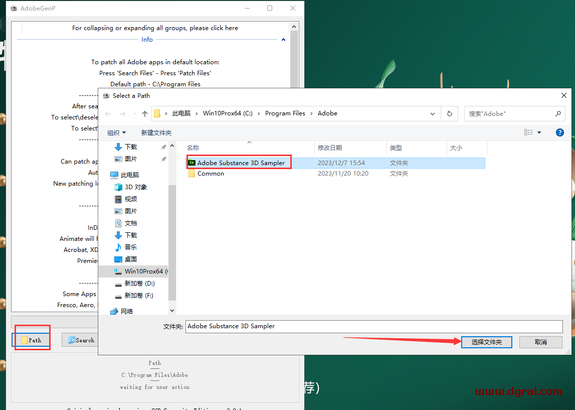Screen dimensions: 575x410
Task: Open 新加卷 (D:) drive
Action: (x=139, y=284)
